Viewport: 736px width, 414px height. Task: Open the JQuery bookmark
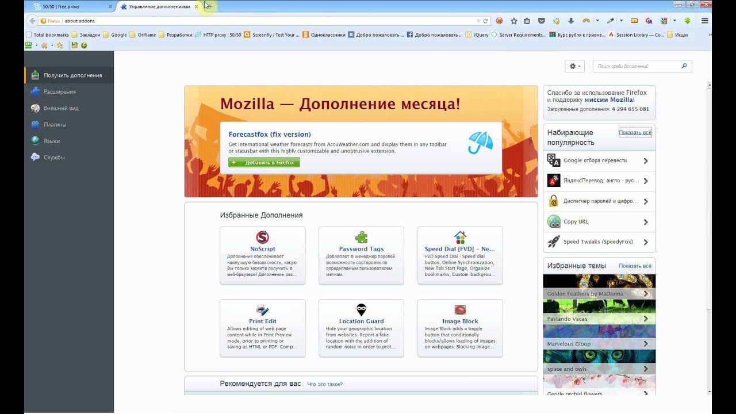pos(477,34)
